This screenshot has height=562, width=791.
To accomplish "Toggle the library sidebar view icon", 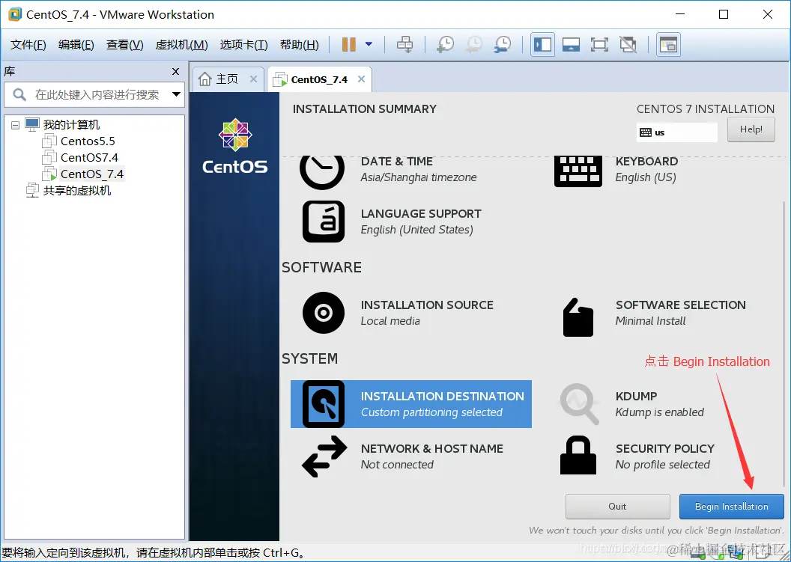I will tap(543, 44).
